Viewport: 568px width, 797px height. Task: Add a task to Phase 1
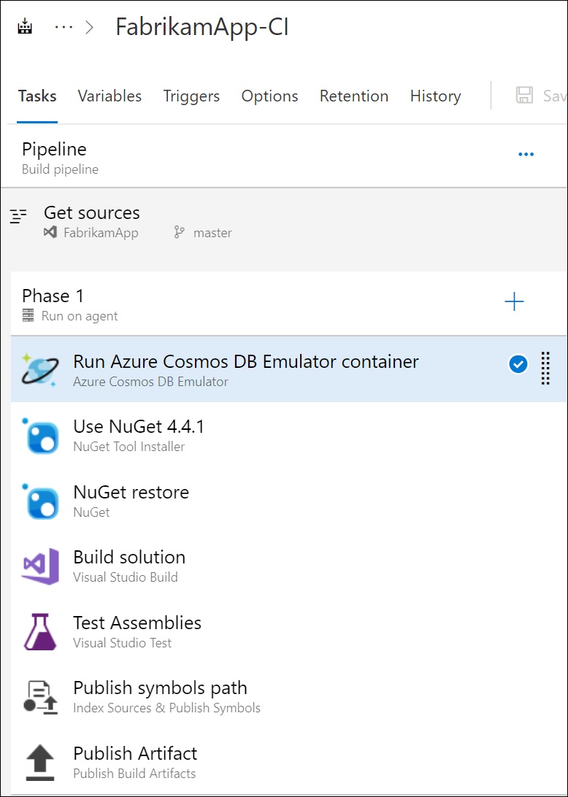[515, 301]
